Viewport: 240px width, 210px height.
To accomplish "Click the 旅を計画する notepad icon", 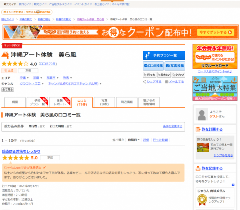I will point(198,129).
